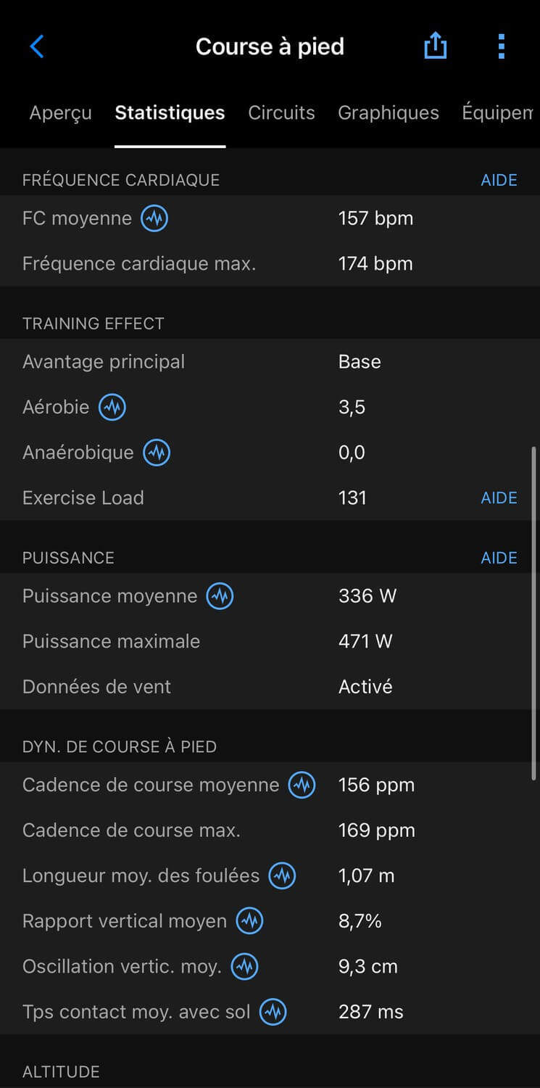Tap the pulse icon beside Puissance moyenne

tap(220, 596)
